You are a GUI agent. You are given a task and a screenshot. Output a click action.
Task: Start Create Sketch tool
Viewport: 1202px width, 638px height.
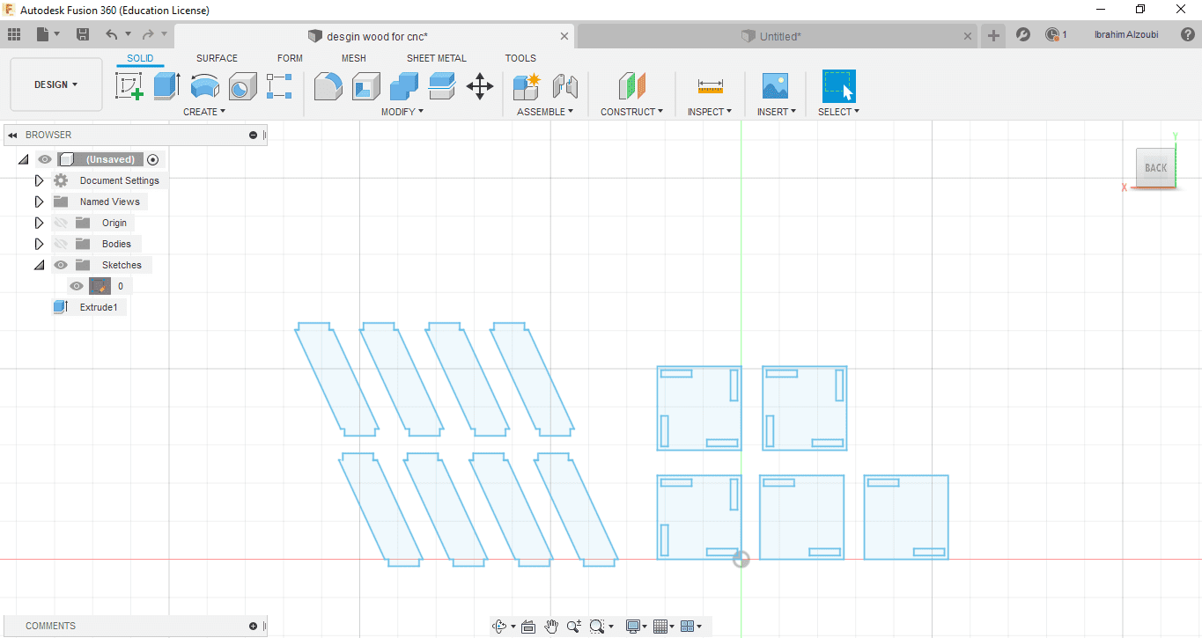[129, 86]
